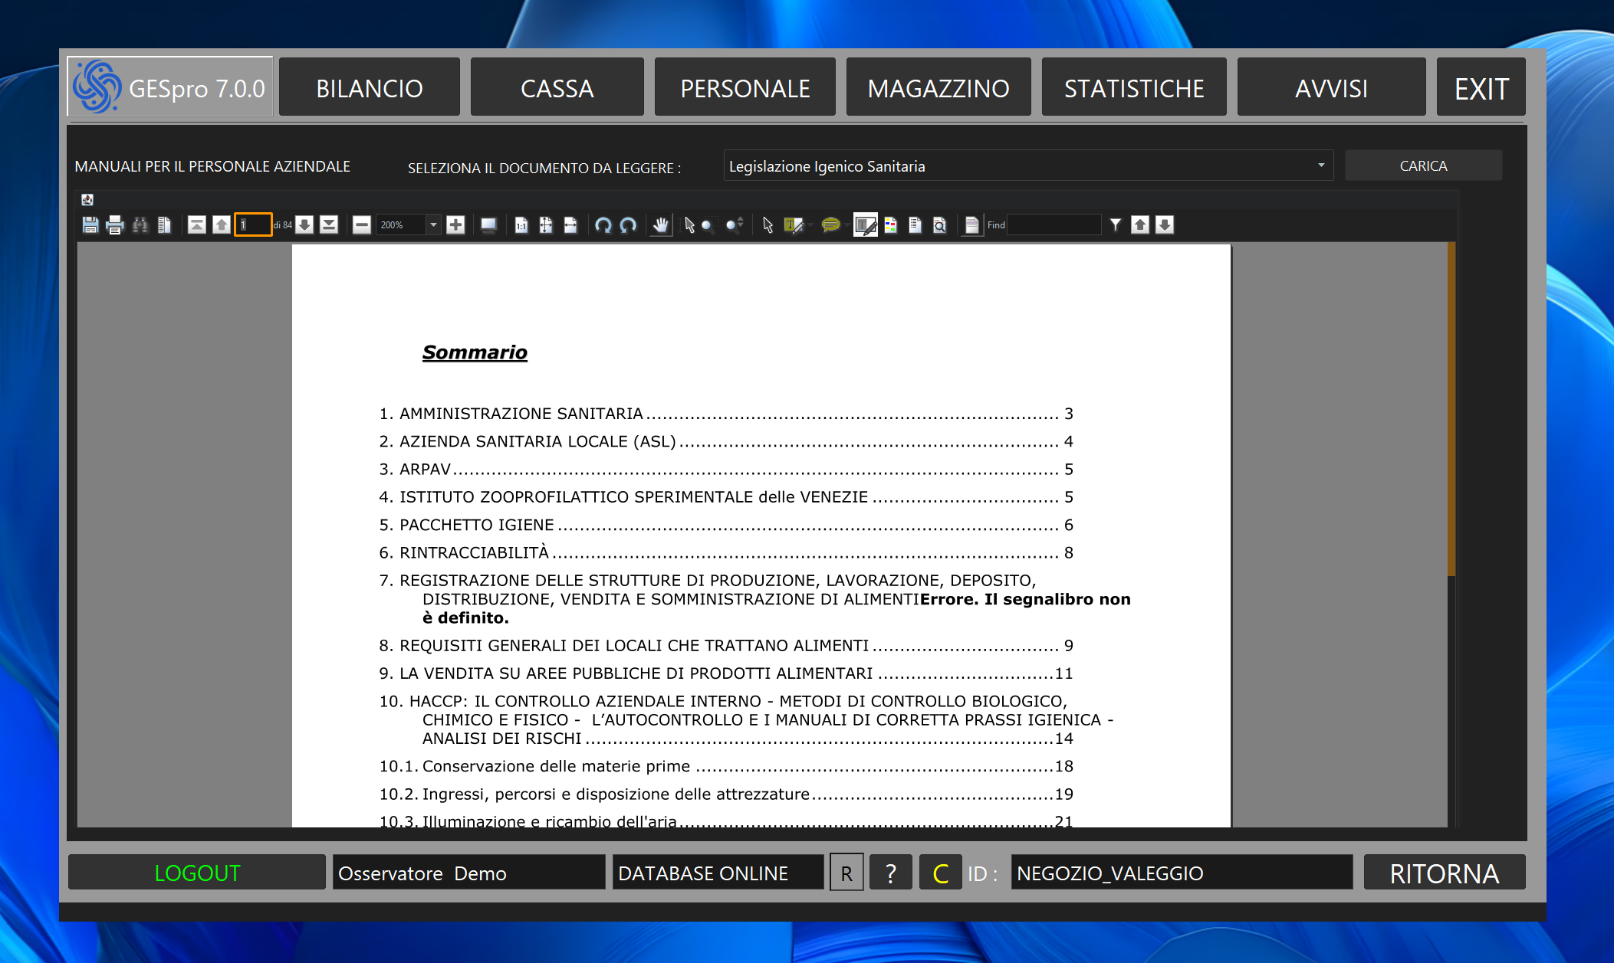The image size is (1614, 963).
Task: Click the yellow C button
Action: pos(941,873)
